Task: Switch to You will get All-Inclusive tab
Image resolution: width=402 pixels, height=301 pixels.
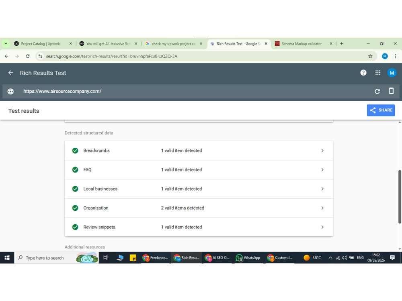Action: pos(109,44)
